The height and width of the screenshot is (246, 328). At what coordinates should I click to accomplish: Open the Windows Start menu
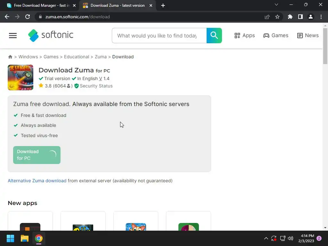[x=10, y=238]
